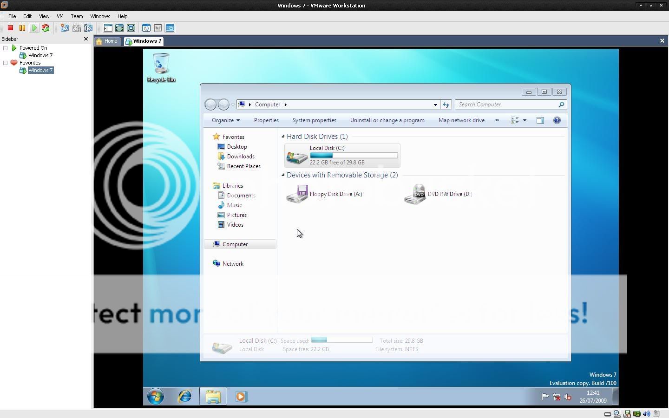Viewport: 669px width, 418px height.
Task: Click the Summary view wrench window icon
Action: [x=146, y=28]
